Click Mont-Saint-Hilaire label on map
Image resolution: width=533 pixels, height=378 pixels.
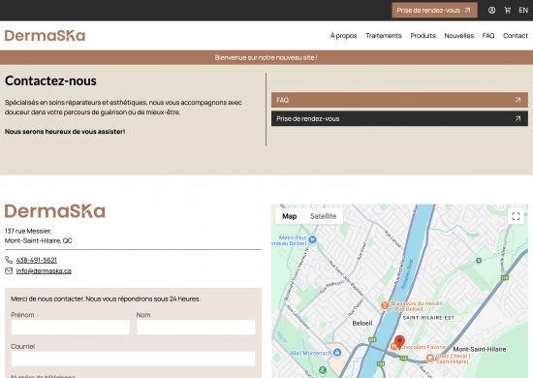[480, 349]
